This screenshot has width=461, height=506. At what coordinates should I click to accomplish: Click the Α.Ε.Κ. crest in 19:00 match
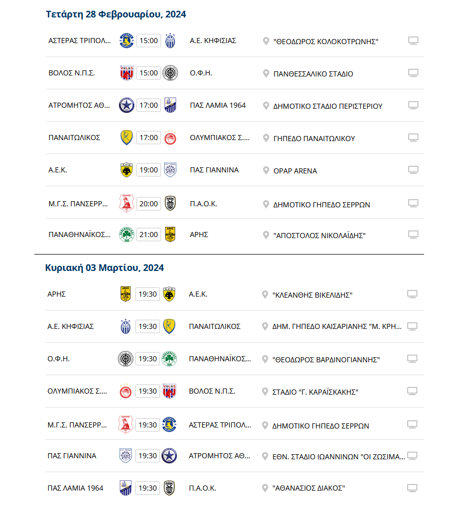(126, 170)
